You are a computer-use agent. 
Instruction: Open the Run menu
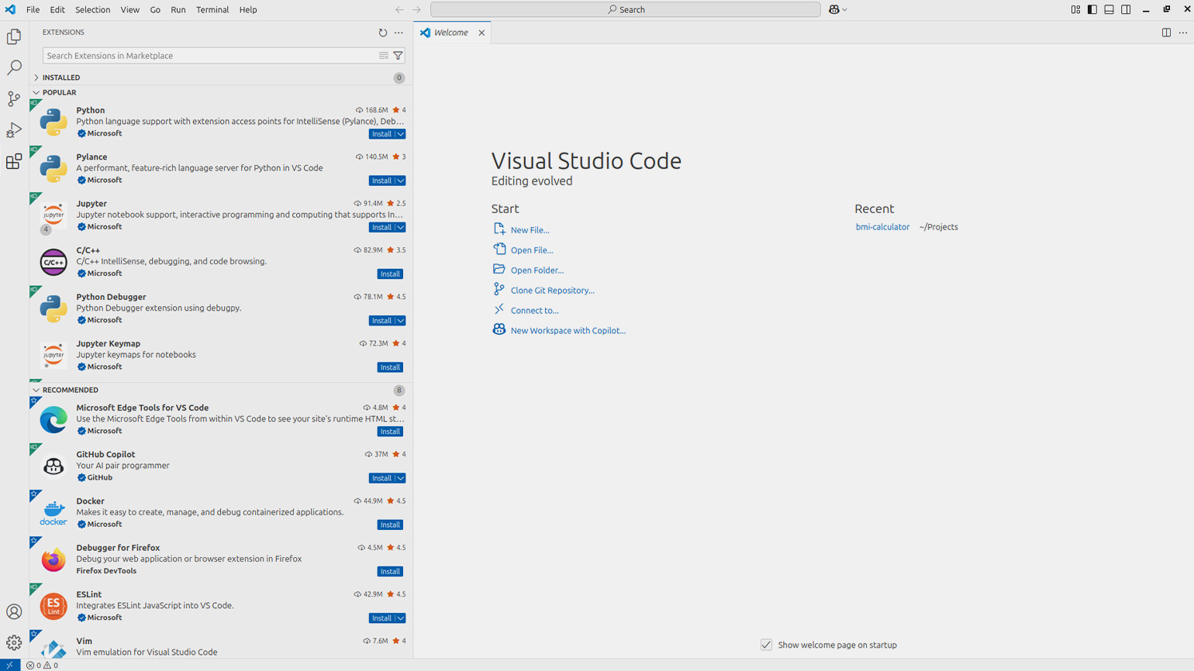coord(178,10)
